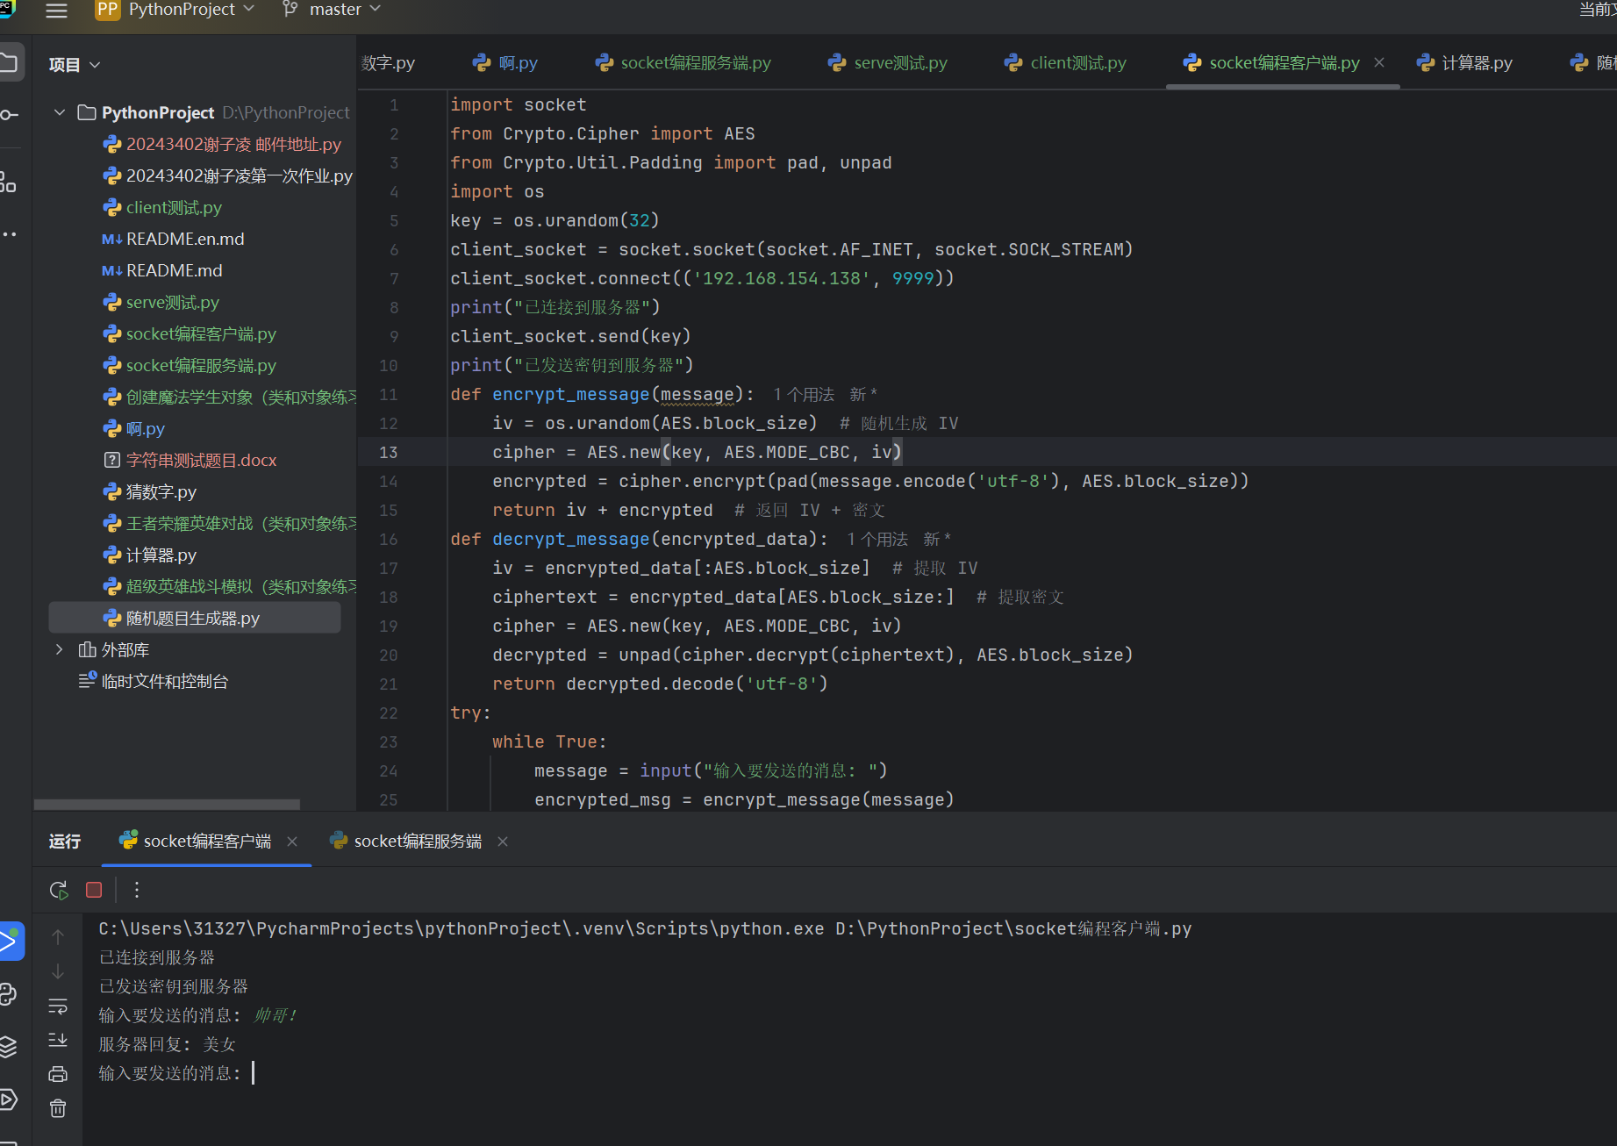This screenshot has width=1617, height=1146.
Task: Select 王者荣耀英雄对战 file in project tree
Action: [230, 523]
